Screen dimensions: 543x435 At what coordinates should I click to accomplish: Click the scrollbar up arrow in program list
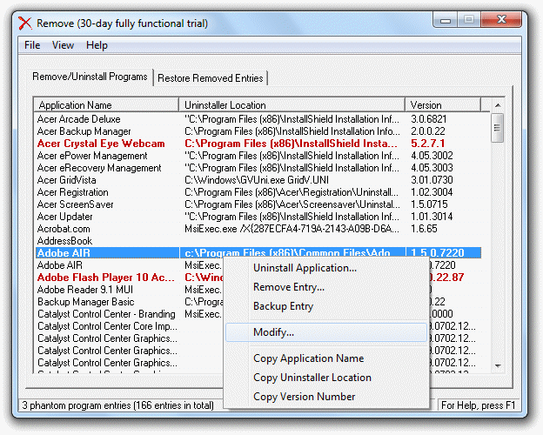[497, 105]
